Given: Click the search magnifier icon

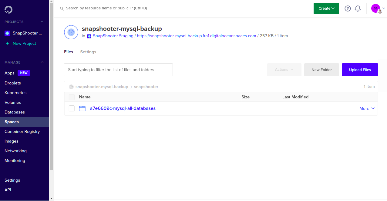Looking at the screenshot, I should click(x=62, y=8).
